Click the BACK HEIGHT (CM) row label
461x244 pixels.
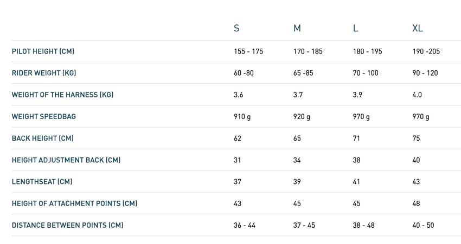point(43,138)
